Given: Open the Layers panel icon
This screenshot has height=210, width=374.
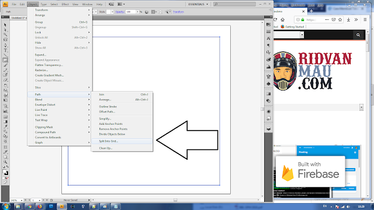Looking at the screenshot, I should click(x=269, y=128).
